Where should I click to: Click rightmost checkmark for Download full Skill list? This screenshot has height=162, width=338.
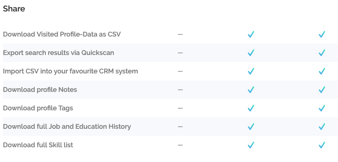click(322, 145)
